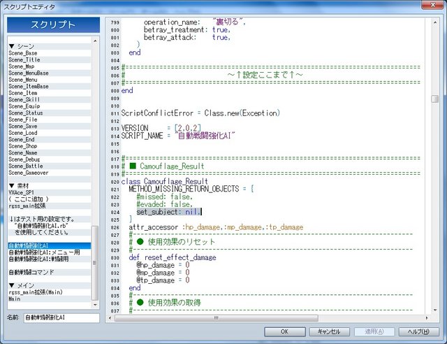The width and height of the screenshot is (447, 344).
Task: Select Scene_Debug script entry
Action: 50,159
